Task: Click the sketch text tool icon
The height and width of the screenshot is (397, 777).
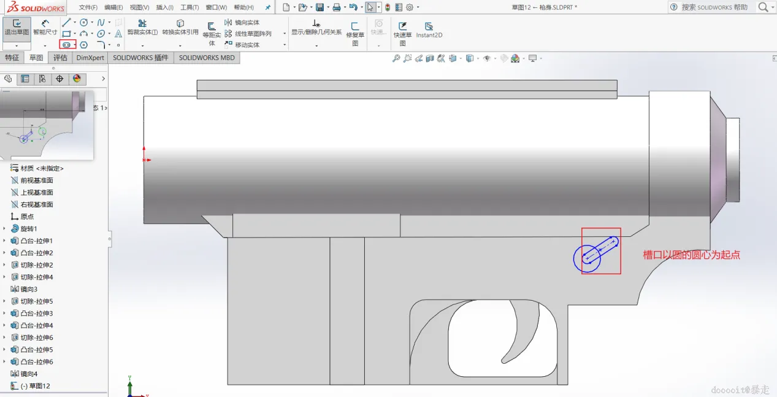Action: point(118,34)
